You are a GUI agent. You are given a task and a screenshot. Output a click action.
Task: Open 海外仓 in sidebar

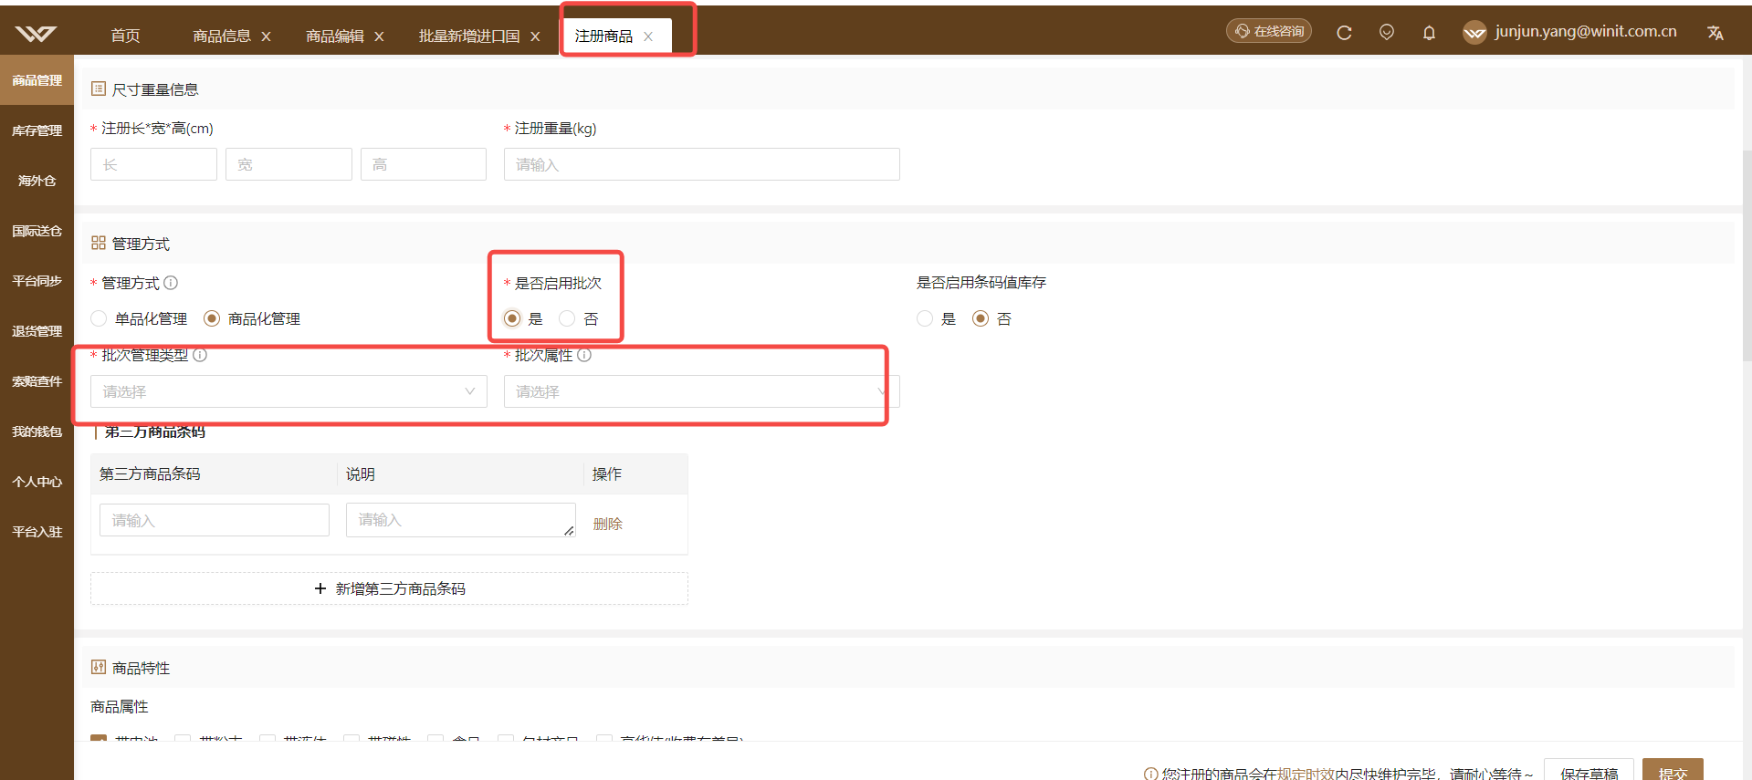coord(37,181)
